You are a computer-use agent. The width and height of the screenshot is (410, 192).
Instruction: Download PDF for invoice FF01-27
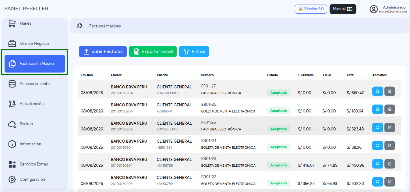(378, 91)
